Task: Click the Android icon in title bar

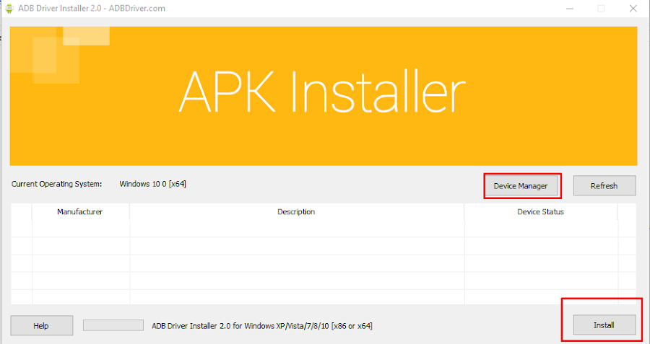Action: [9, 8]
